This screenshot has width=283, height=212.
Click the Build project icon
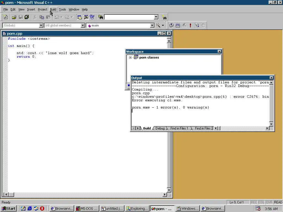click(178, 25)
